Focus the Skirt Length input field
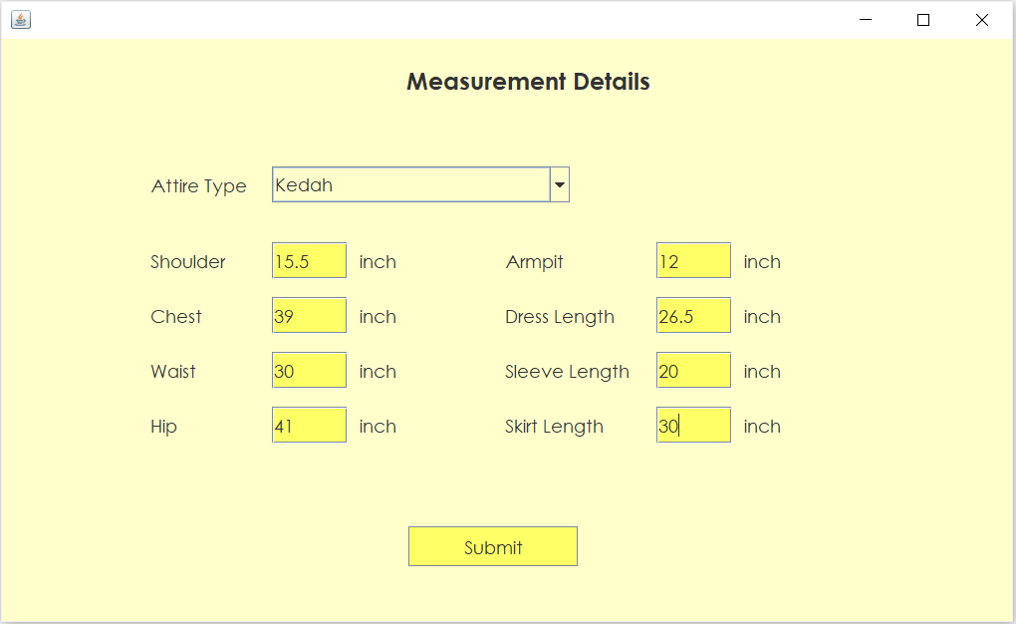This screenshot has height=624, width=1016. click(693, 425)
